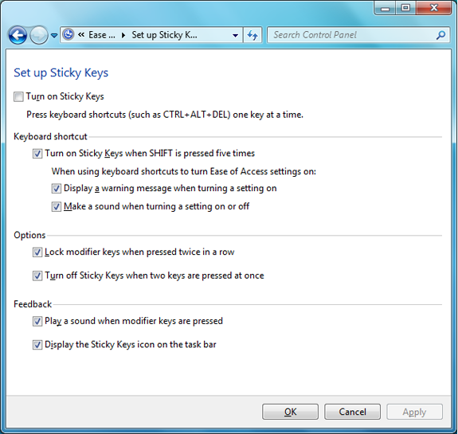This screenshot has height=434, width=458.
Task: Toggle Display the Sticky Keys icon on task bar
Action: pos(37,345)
